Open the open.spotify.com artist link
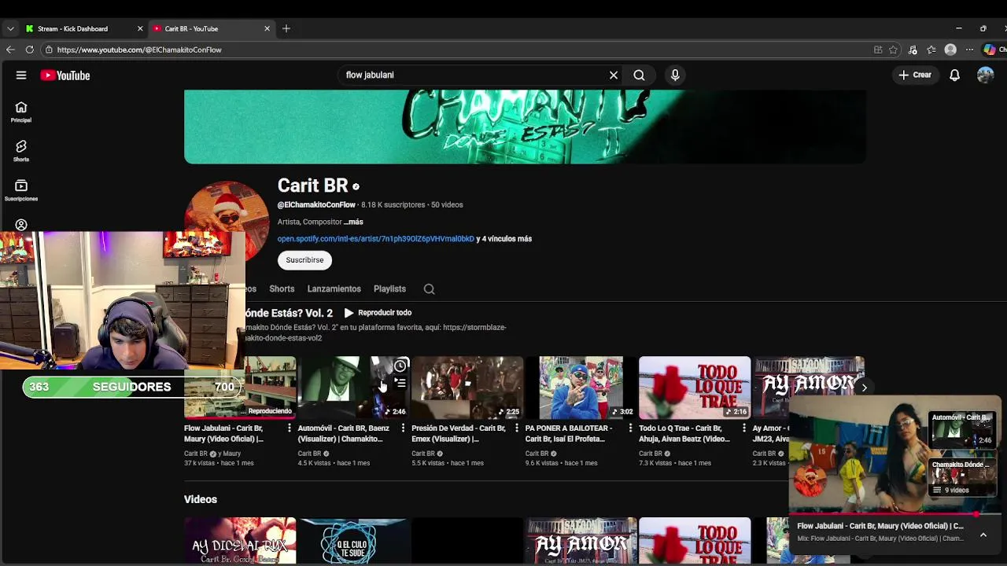This screenshot has height=566, width=1007. tap(376, 239)
